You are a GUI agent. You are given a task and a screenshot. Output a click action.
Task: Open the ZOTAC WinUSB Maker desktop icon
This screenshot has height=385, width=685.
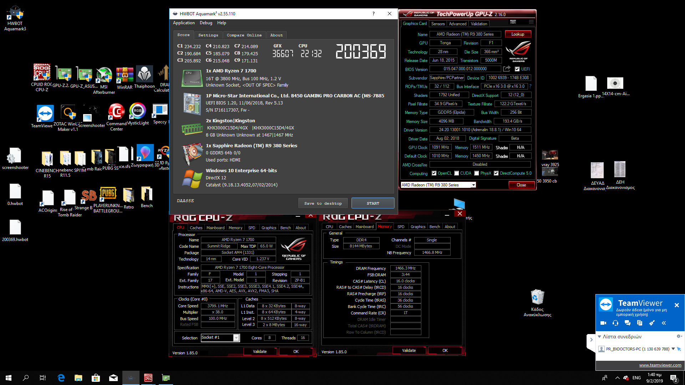(68, 118)
